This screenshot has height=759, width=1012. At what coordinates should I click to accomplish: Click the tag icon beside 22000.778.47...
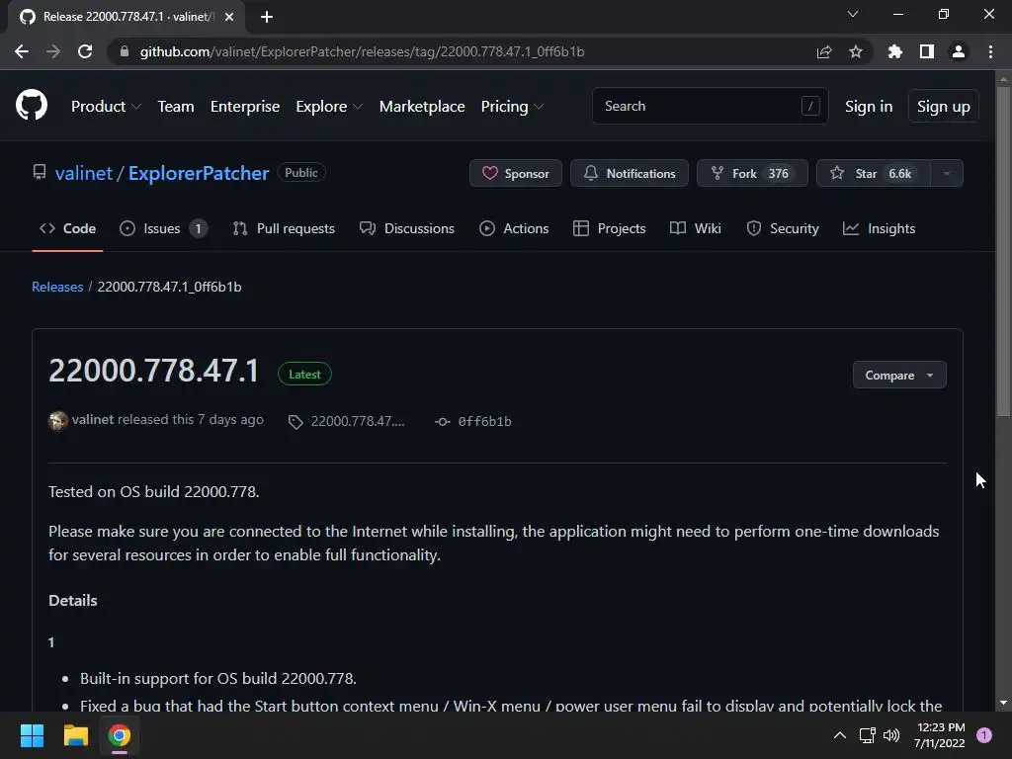295,422
